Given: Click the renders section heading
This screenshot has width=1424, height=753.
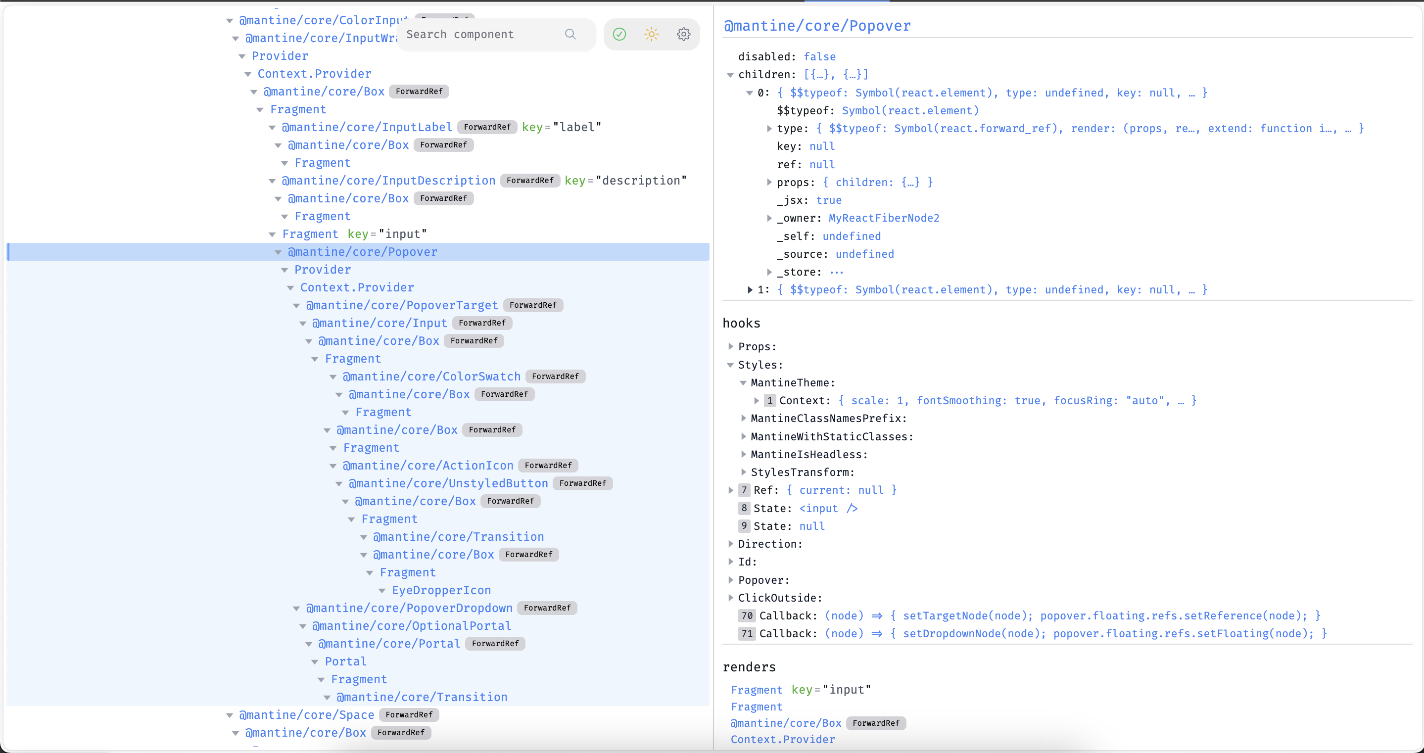Looking at the screenshot, I should point(749,667).
